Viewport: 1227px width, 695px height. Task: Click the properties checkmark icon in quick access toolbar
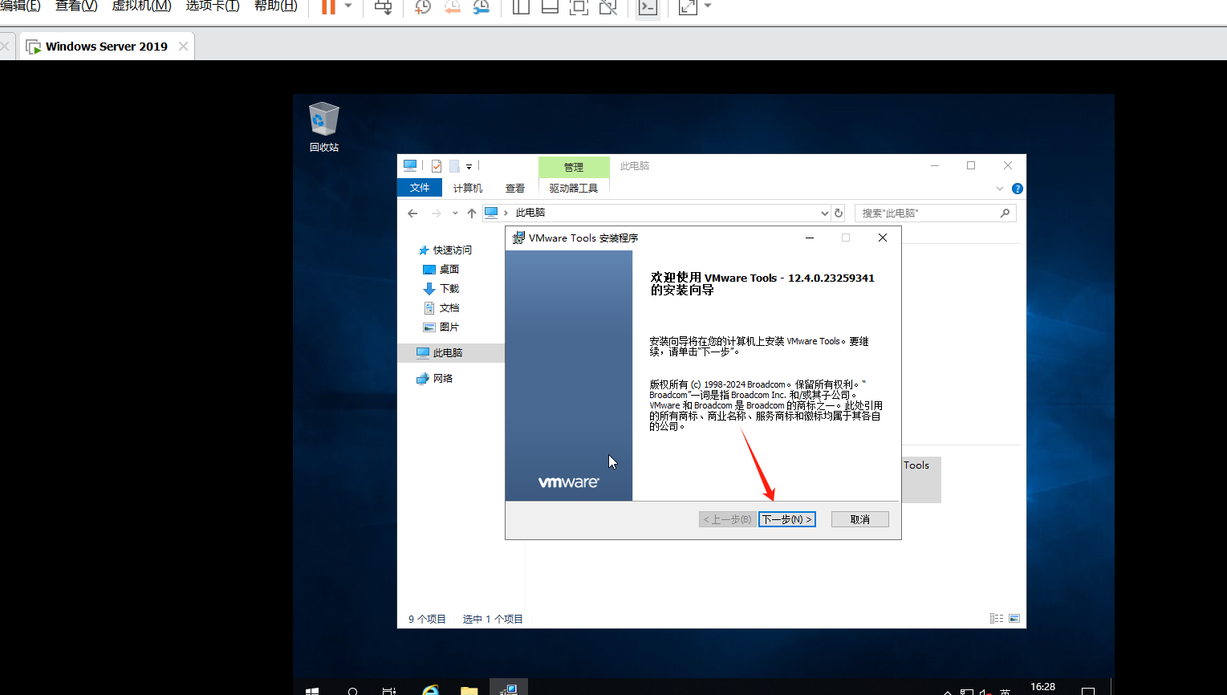click(437, 166)
